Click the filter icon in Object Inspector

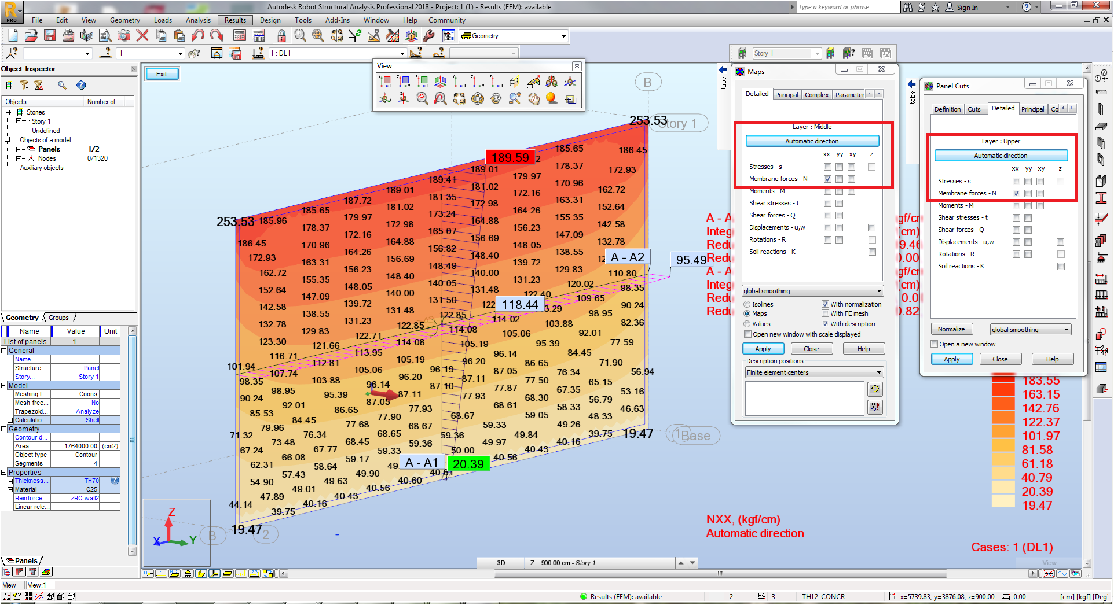pyautogui.click(x=24, y=85)
